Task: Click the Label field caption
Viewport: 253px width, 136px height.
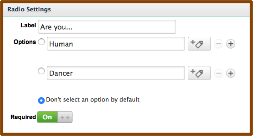Action: click(x=28, y=25)
